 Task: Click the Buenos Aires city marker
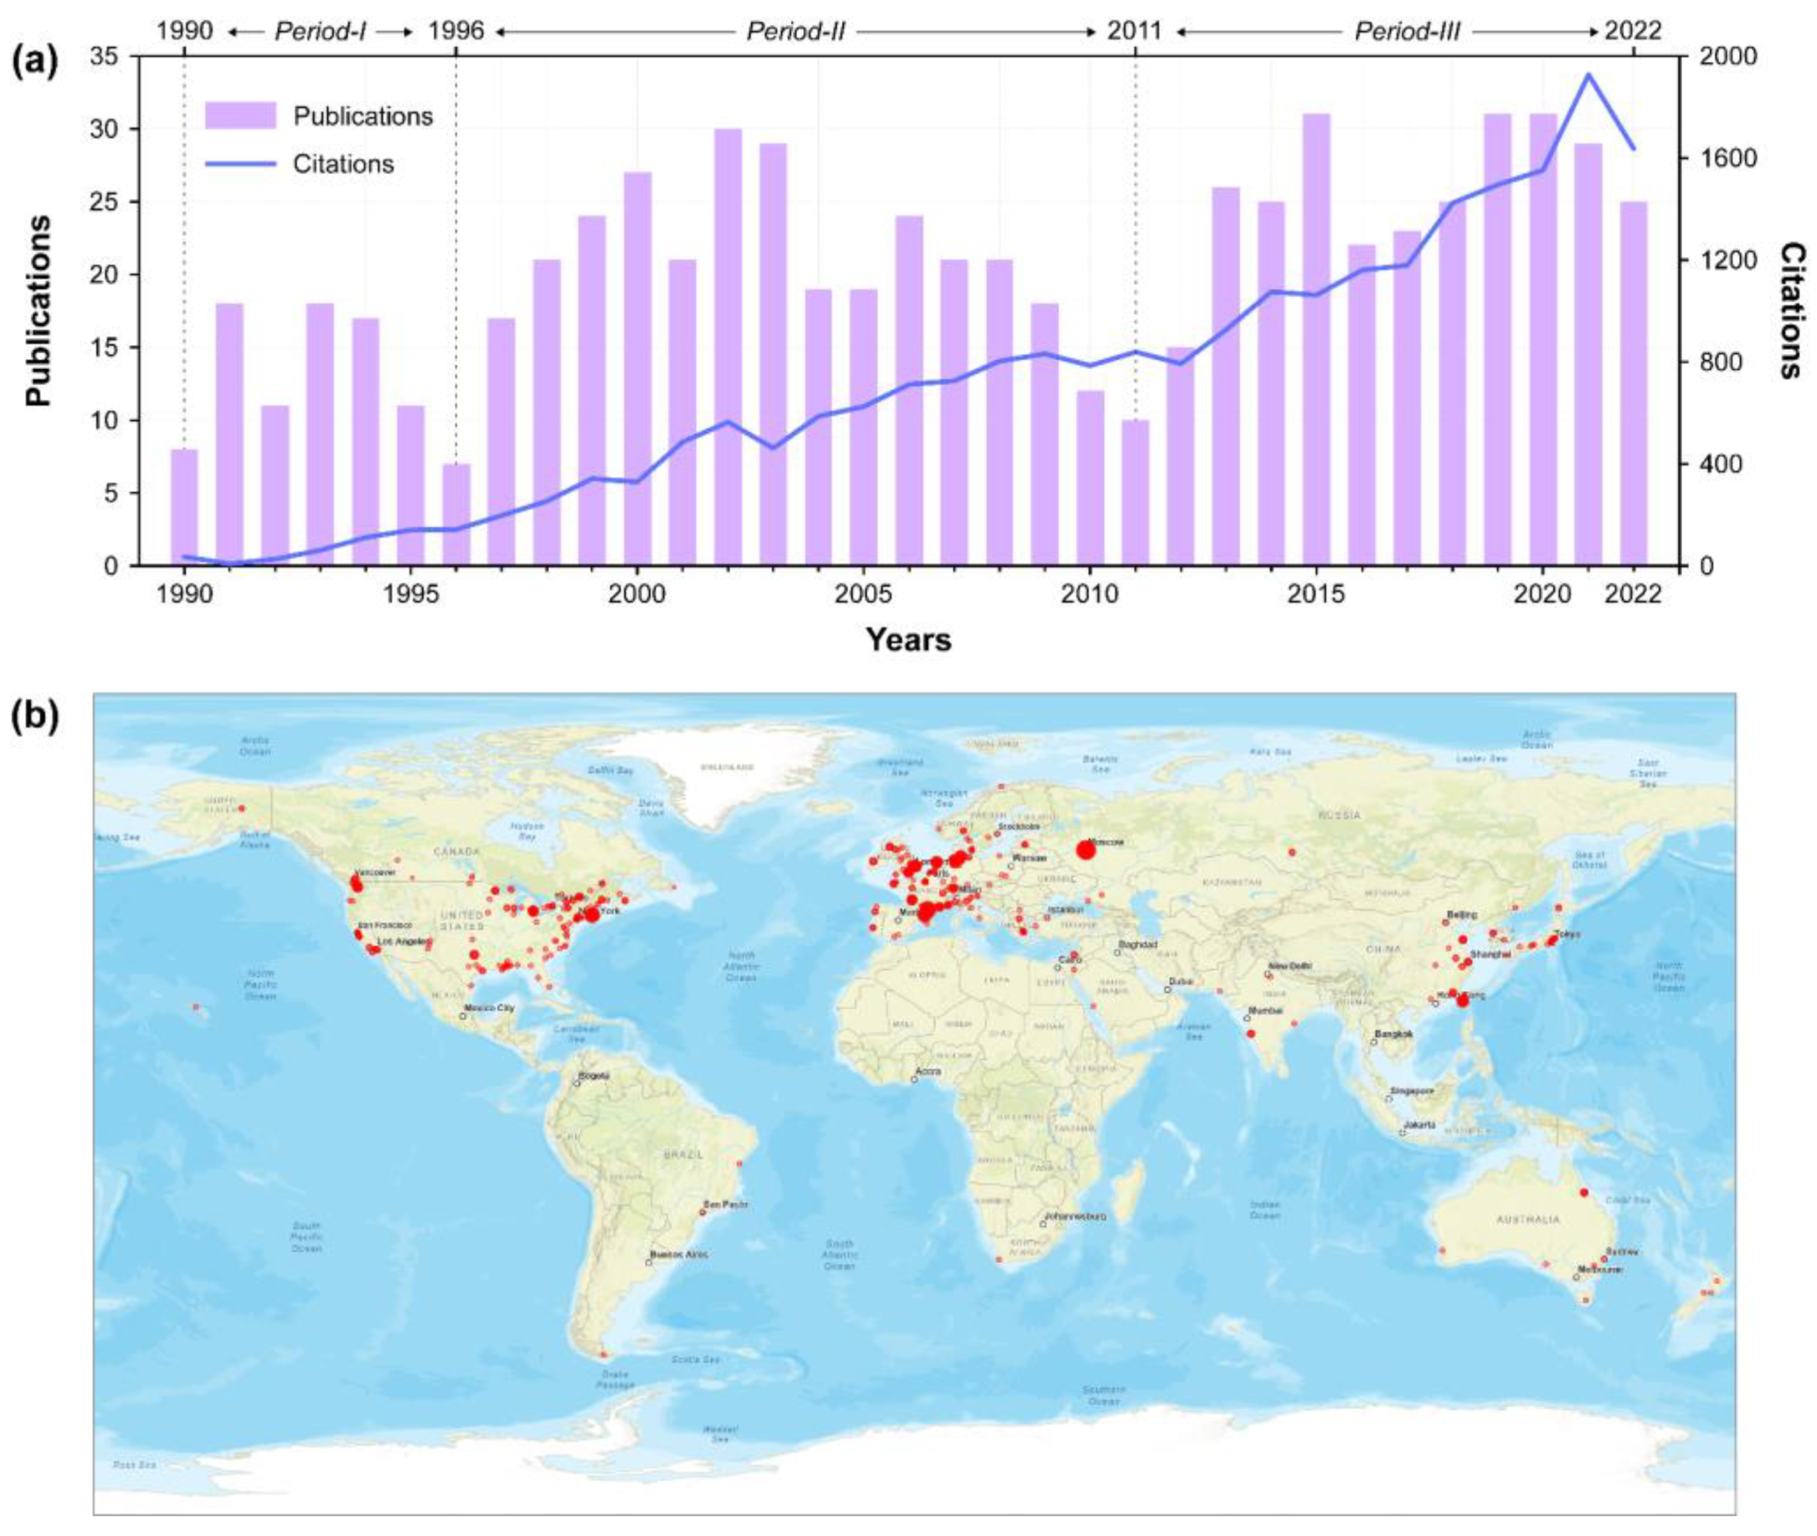(649, 1261)
